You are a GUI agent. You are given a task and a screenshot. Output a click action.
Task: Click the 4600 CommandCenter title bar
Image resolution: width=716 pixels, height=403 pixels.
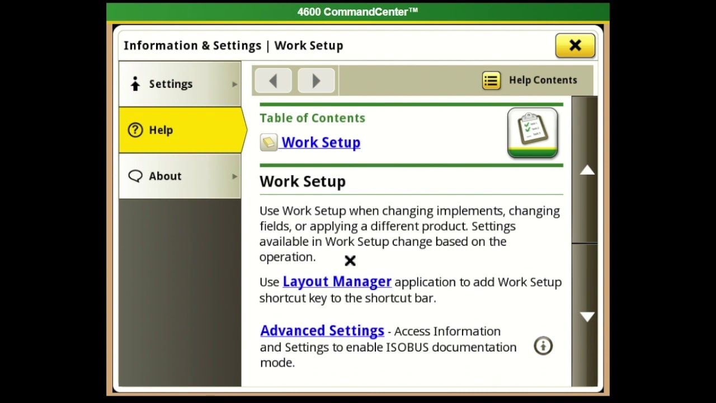358,12
